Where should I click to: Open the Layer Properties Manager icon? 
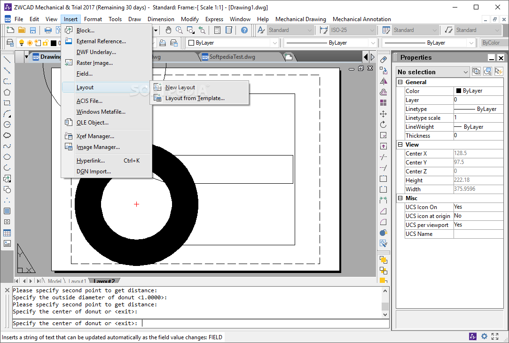tap(10, 42)
